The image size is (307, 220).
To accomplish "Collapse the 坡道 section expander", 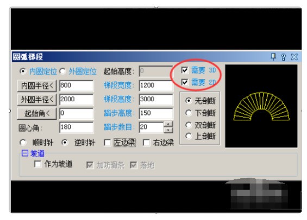I will click(25, 153).
